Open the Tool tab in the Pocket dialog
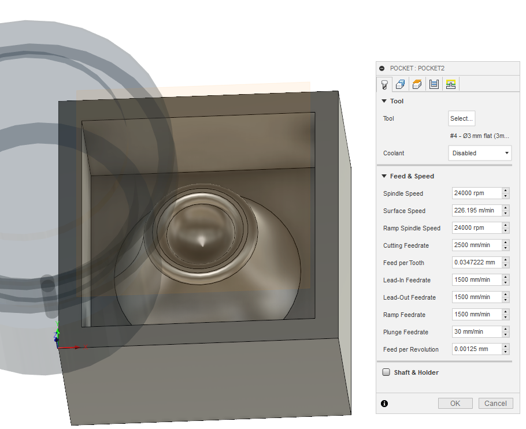 pyautogui.click(x=384, y=84)
